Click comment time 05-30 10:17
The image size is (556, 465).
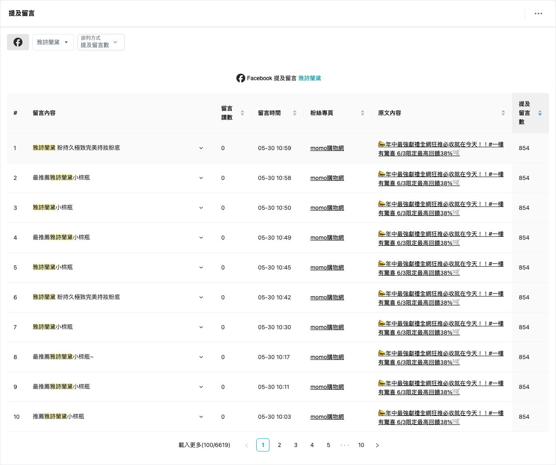click(x=274, y=357)
